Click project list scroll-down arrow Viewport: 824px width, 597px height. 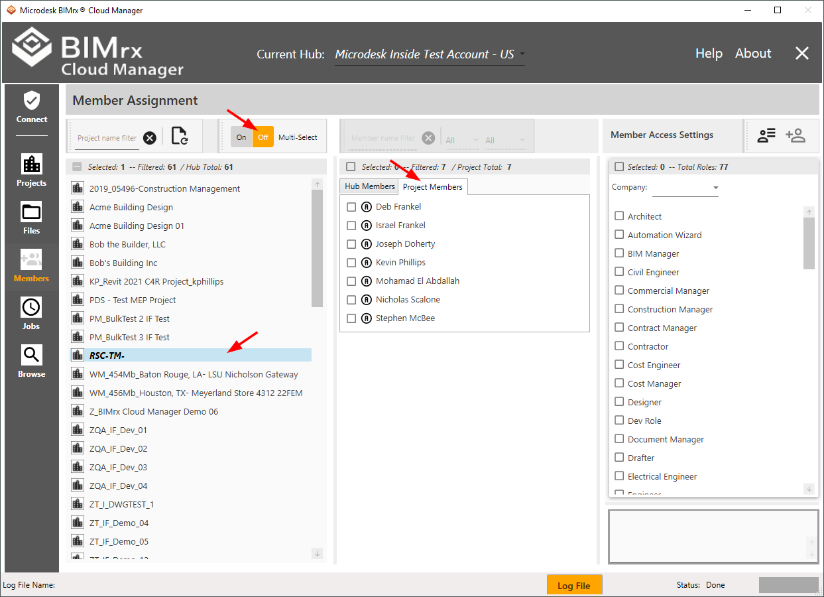click(317, 553)
